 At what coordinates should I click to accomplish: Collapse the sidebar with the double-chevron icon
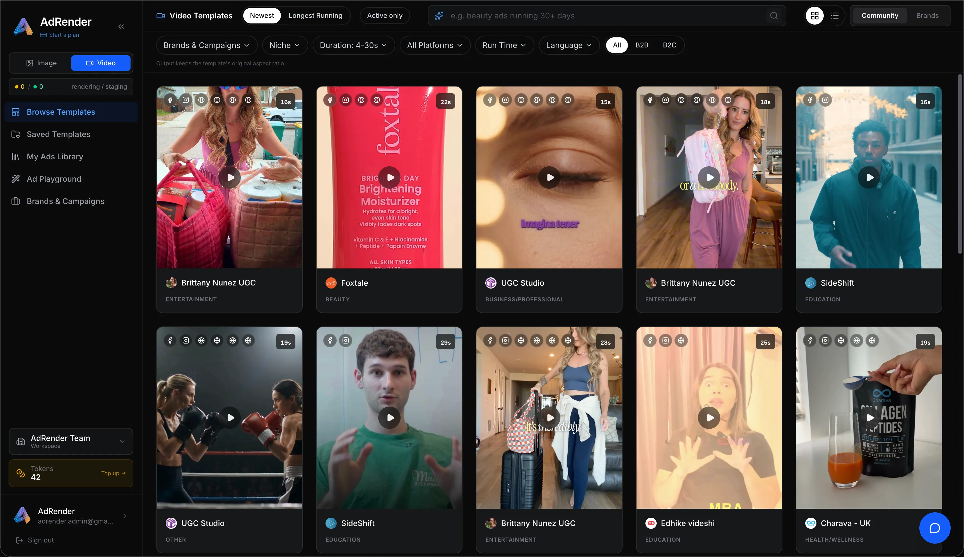click(121, 27)
